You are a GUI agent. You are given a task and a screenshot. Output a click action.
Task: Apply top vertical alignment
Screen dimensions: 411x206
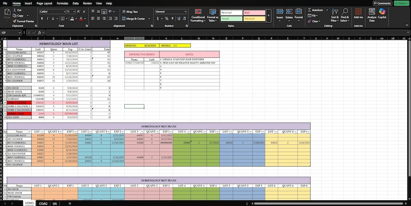[x=93, y=11]
